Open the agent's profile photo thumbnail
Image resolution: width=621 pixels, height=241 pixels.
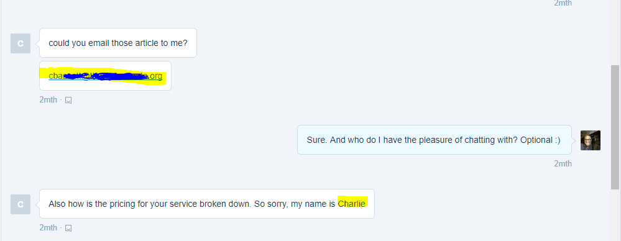[591, 140]
